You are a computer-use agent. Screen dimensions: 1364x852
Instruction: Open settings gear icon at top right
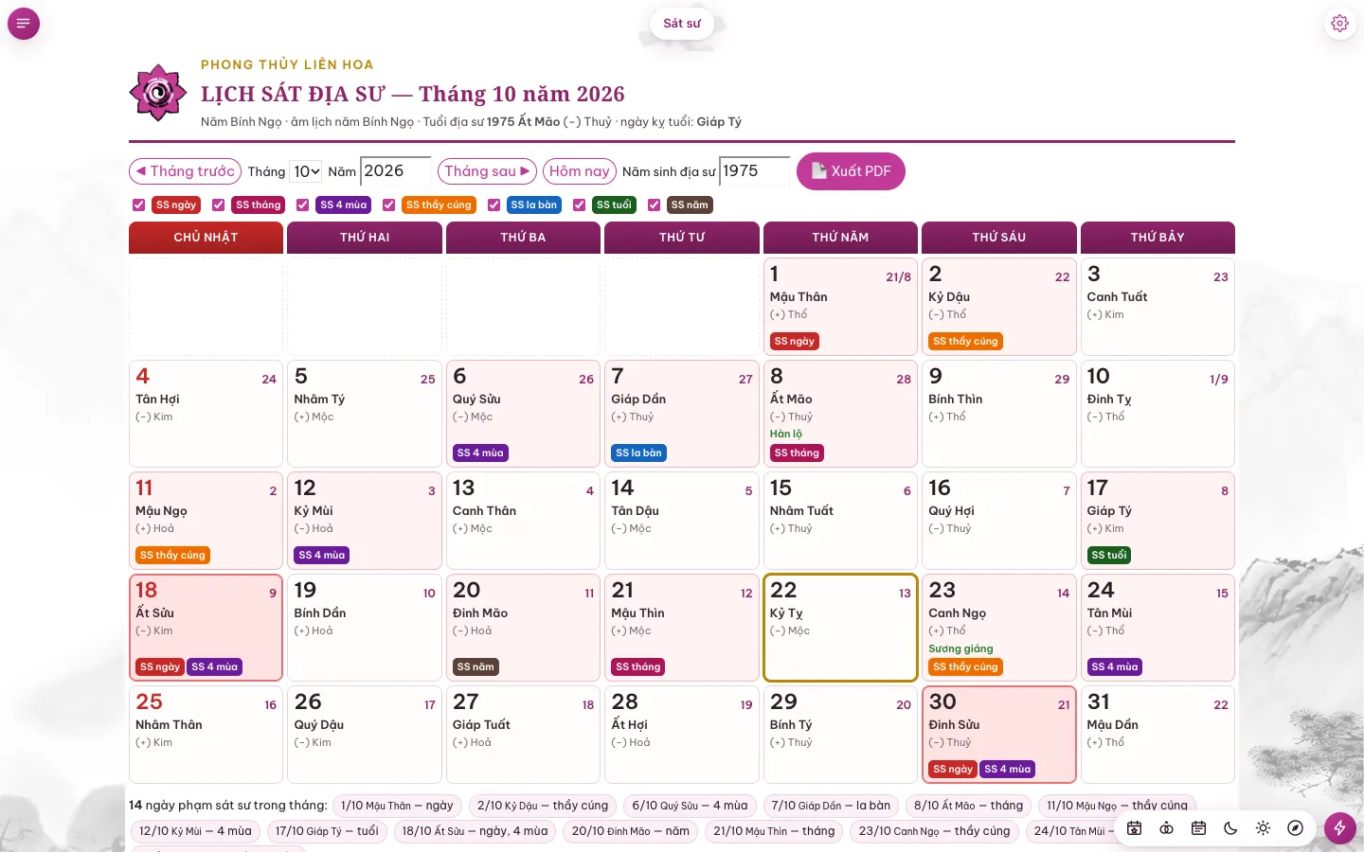(1339, 23)
